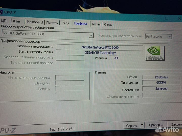Click the video card name field
The width and height of the screenshot is (182, 136).
click(x=99, y=47)
